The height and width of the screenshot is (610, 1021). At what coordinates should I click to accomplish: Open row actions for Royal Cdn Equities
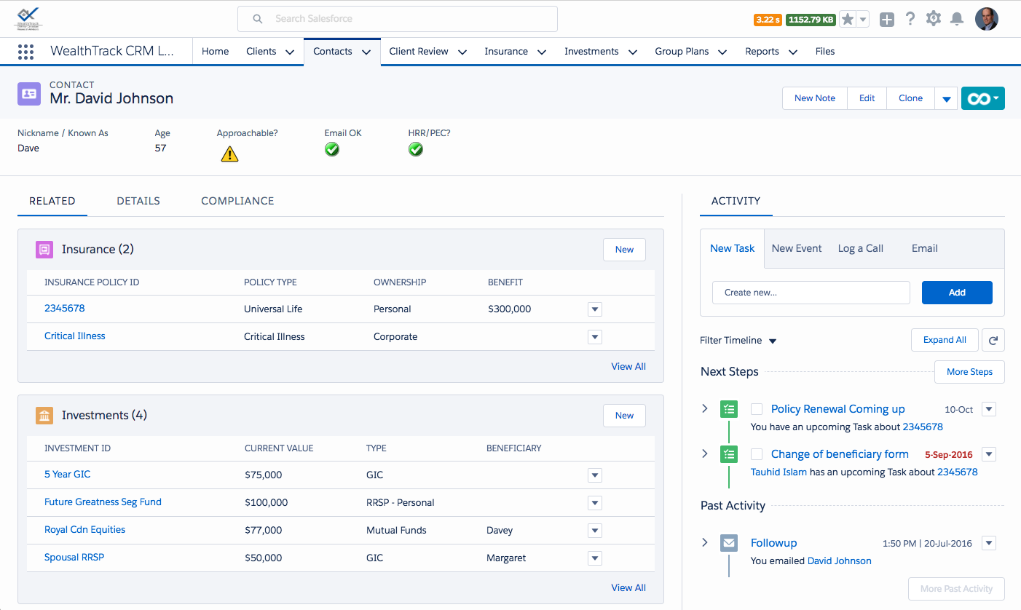click(x=595, y=531)
